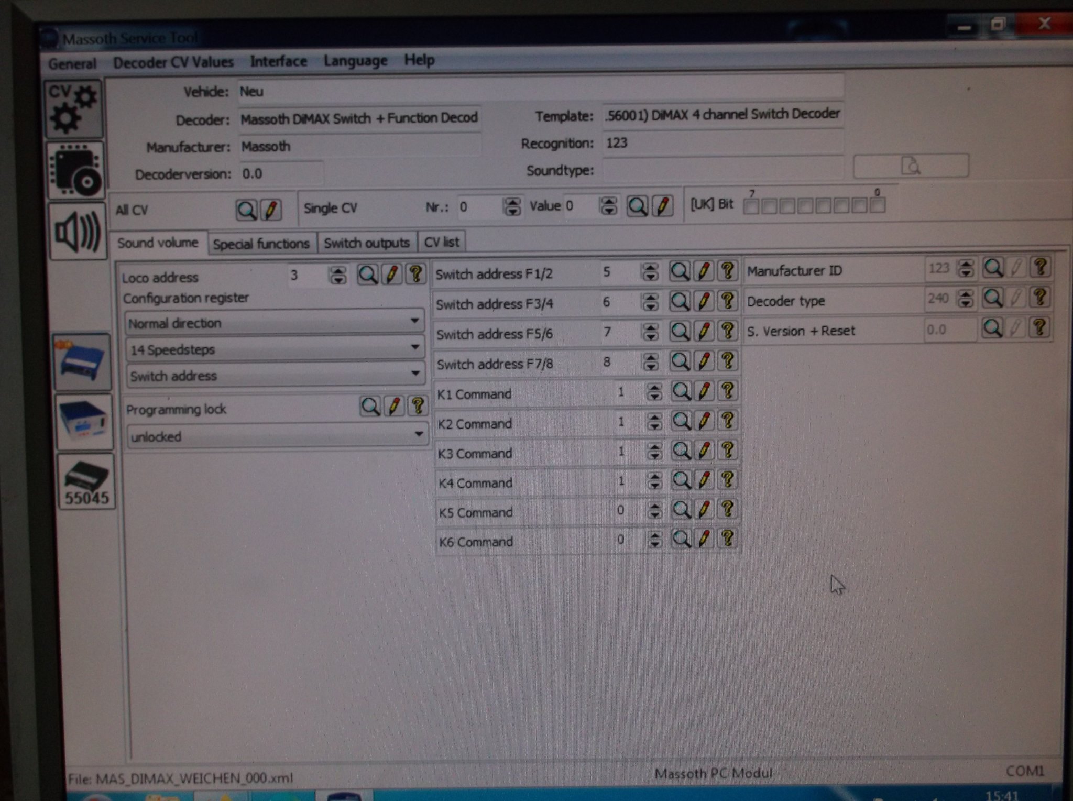
Task: Show help for K6 Command
Action: (728, 539)
